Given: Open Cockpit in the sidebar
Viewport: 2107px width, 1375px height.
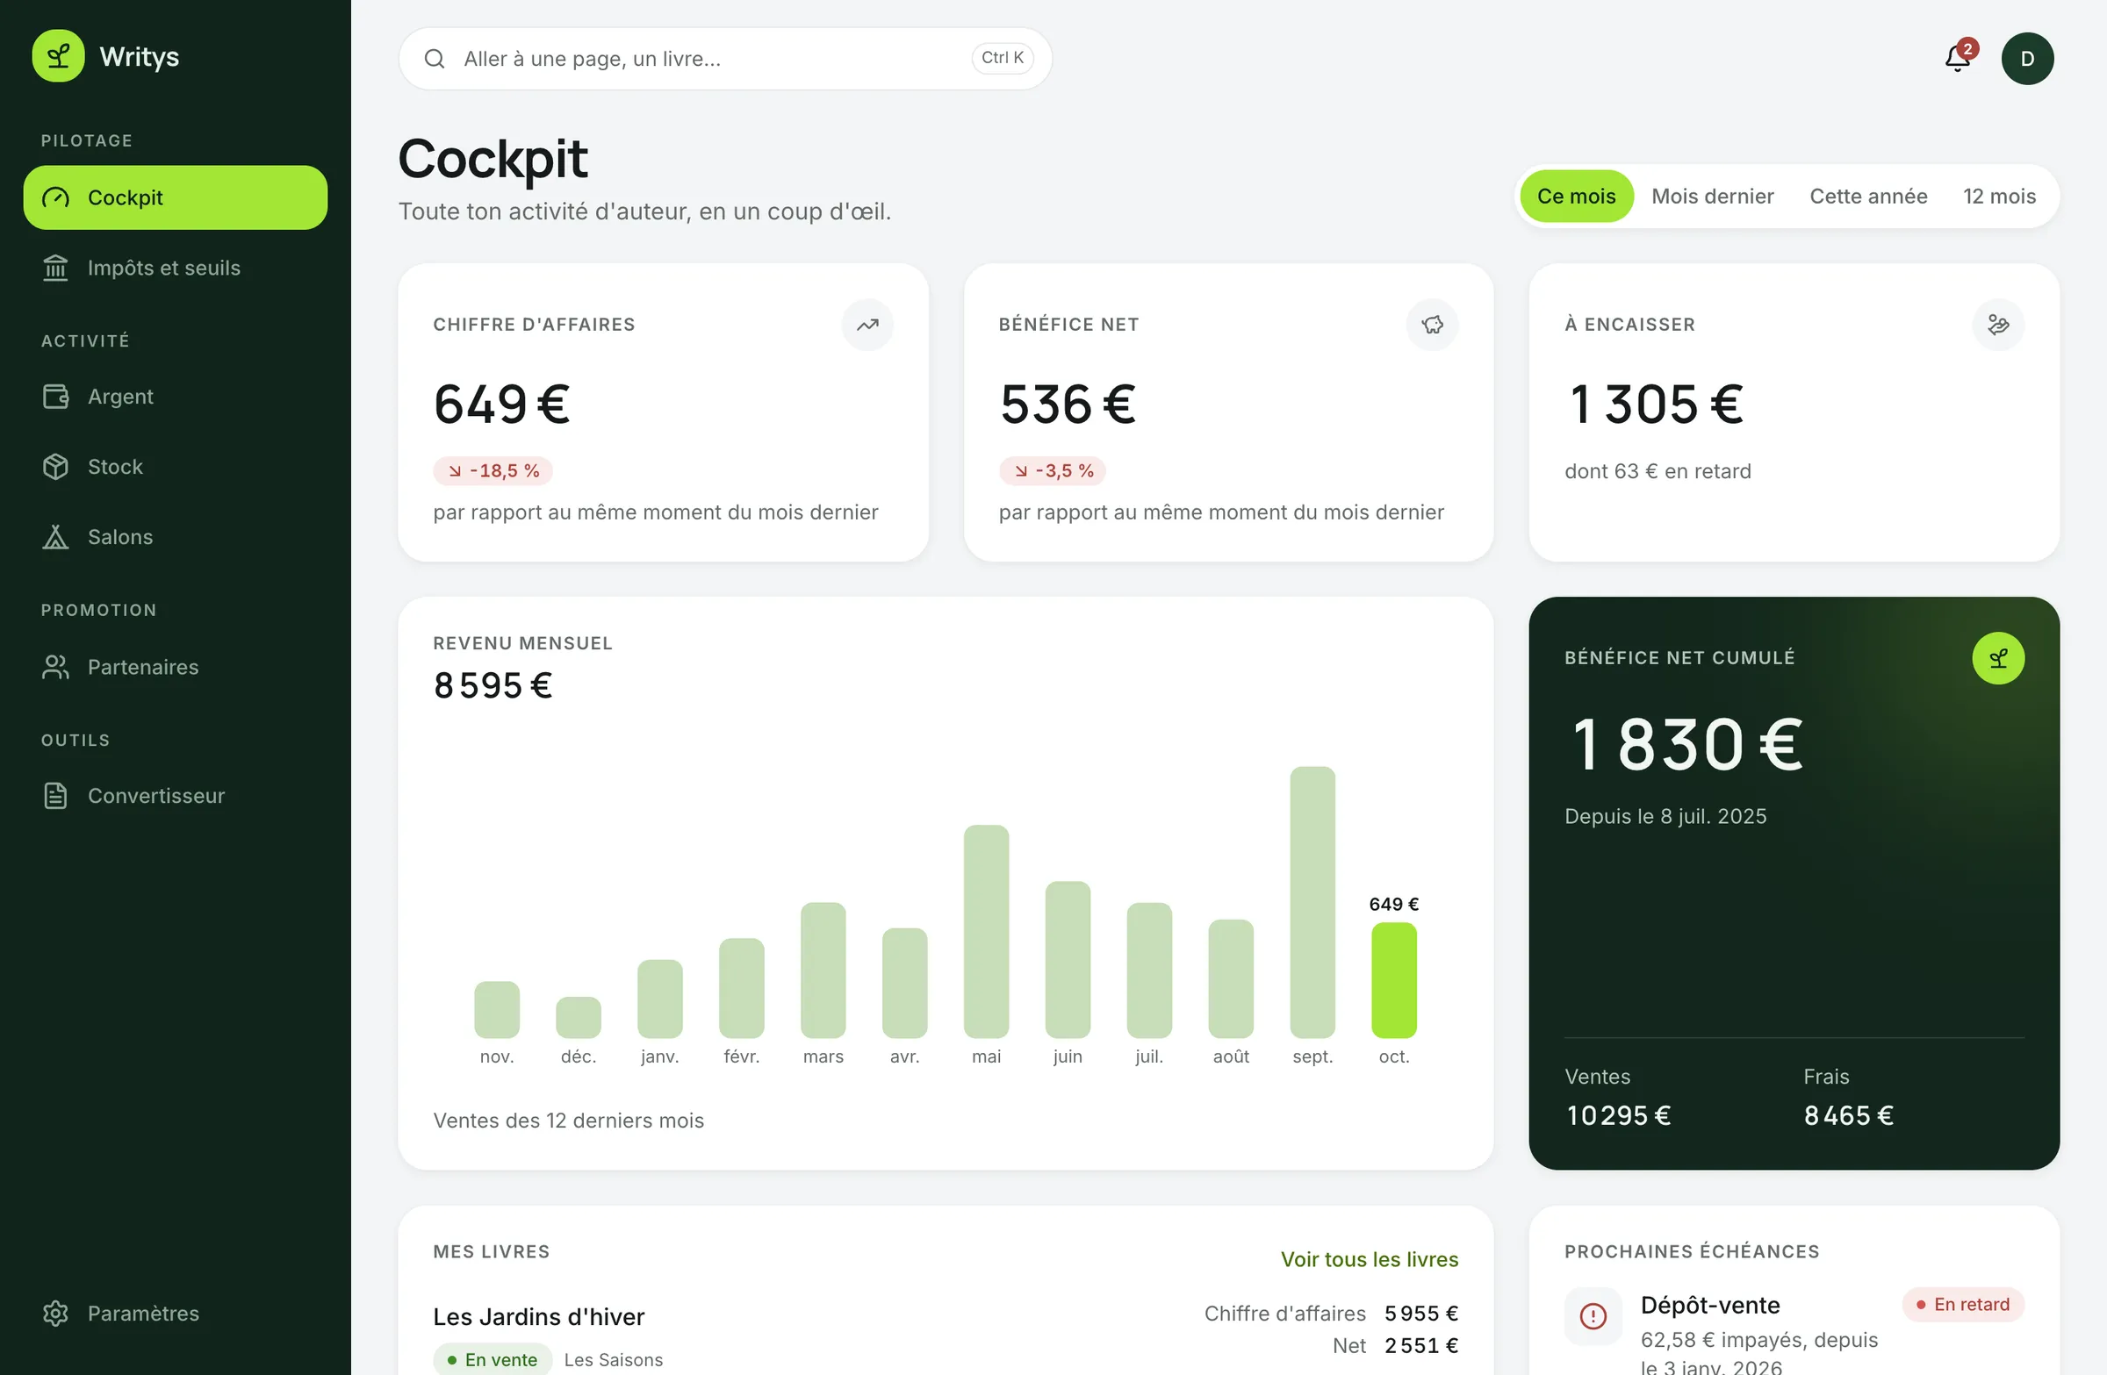Looking at the screenshot, I should pyautogui.click(x=176, y=197).
